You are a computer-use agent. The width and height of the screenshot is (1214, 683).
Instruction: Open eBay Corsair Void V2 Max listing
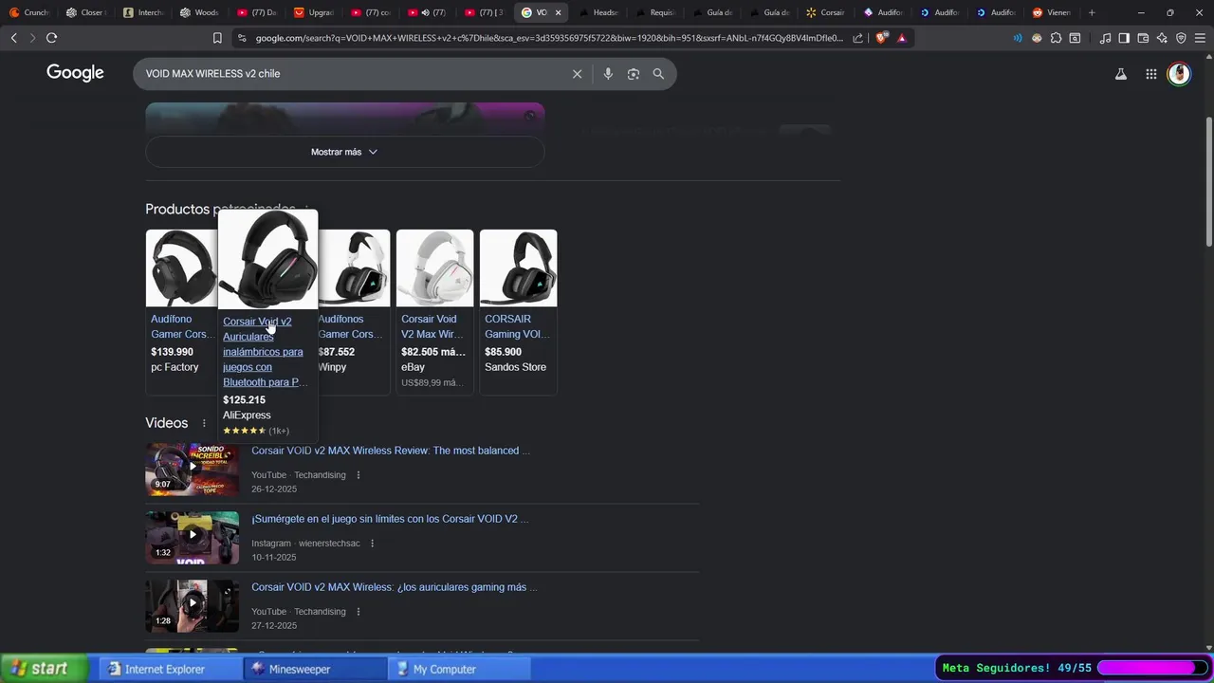432,326
